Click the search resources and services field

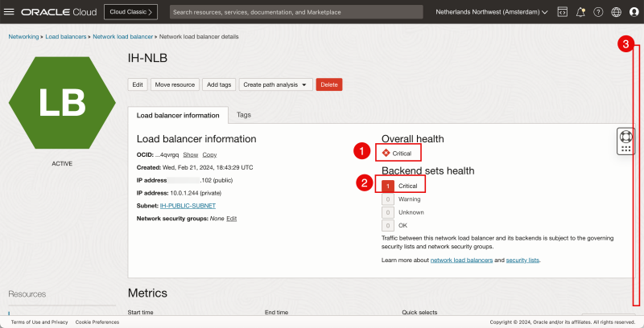pyautogui.click(x=296, y=12)
